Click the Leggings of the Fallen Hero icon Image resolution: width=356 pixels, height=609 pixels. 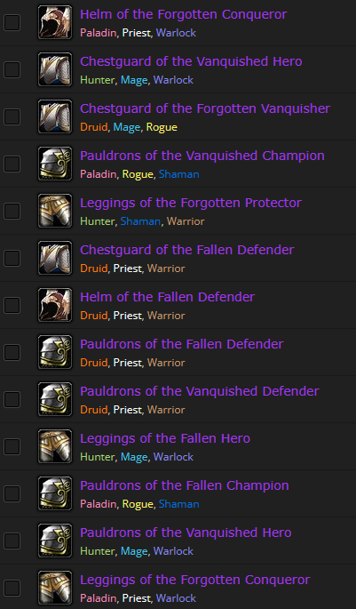[55, 446]
